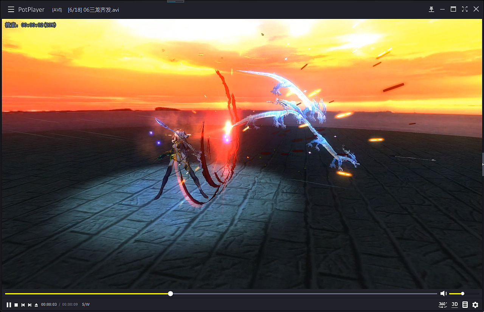Click the S/W decoder status indicator
The height and width of the screenshot is (312, 484).
(85, 304)
